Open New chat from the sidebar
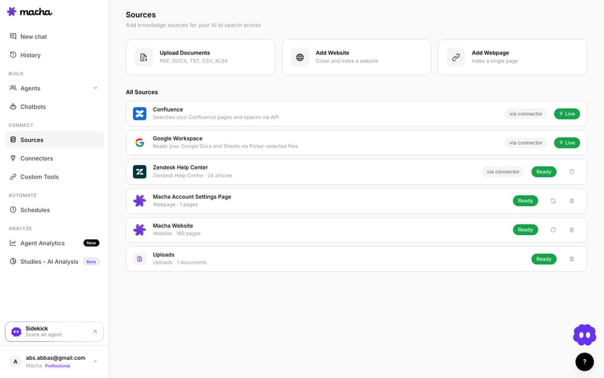The image size is (604, 378). pos(54,37)
